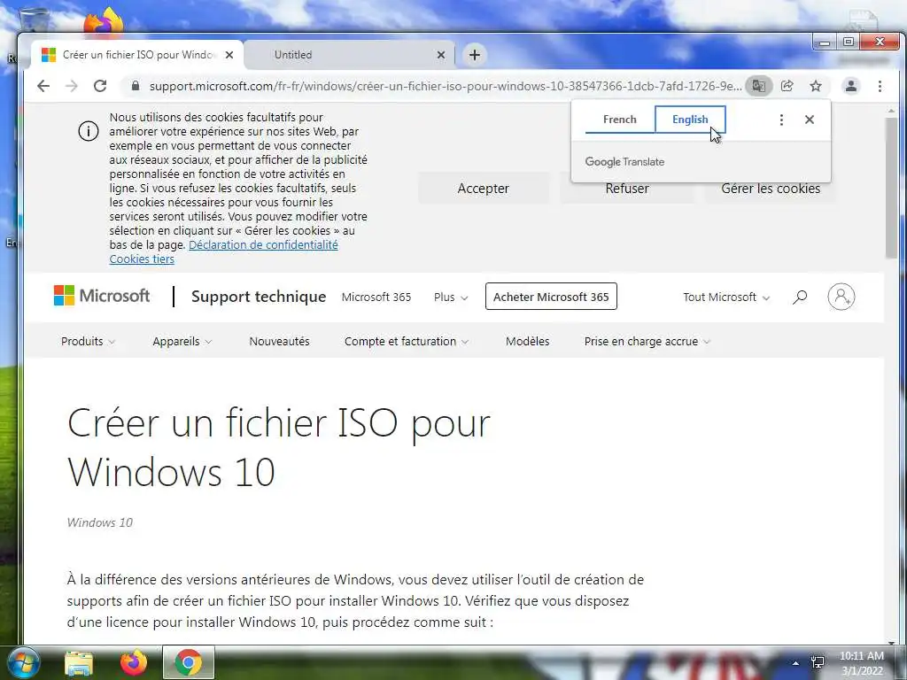Show hidden system tray icons
The height and width of the screenshot is (680, 907).
point(796,663)
